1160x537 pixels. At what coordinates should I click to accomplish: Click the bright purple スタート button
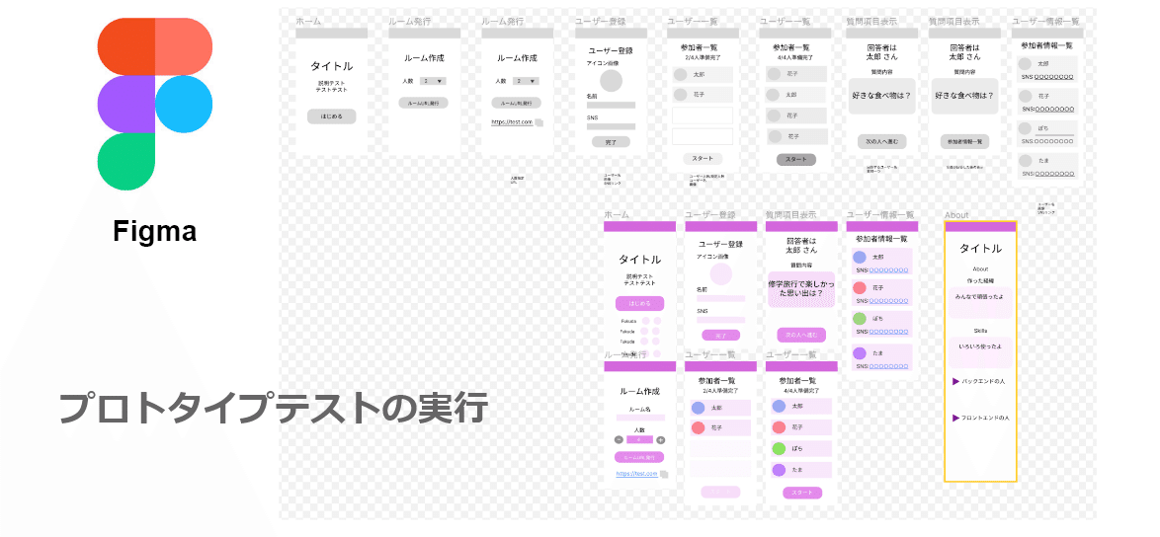tap(802, 493)
